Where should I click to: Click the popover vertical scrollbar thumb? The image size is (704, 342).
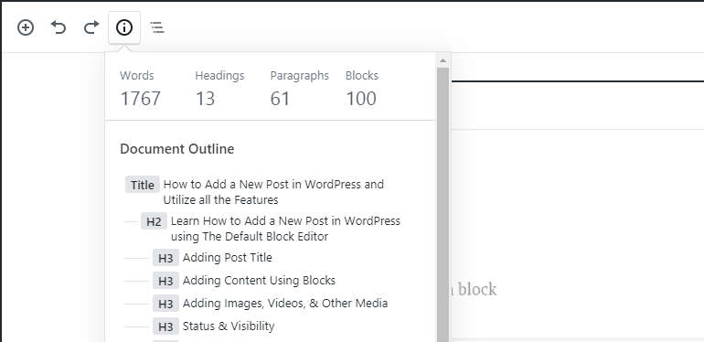point(443,205)
